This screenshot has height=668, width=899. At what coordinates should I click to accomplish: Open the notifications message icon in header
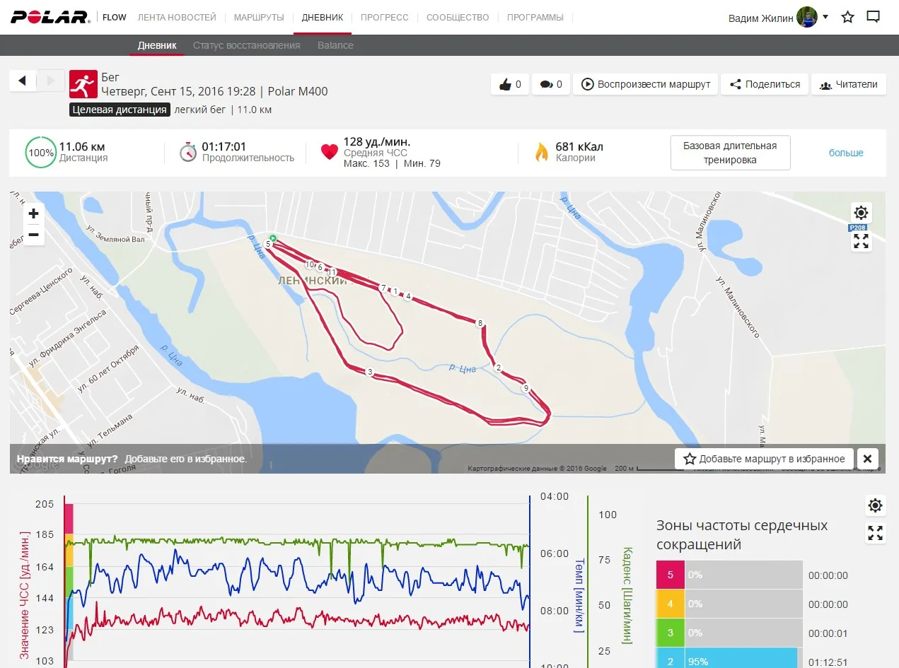coord(874,17)
